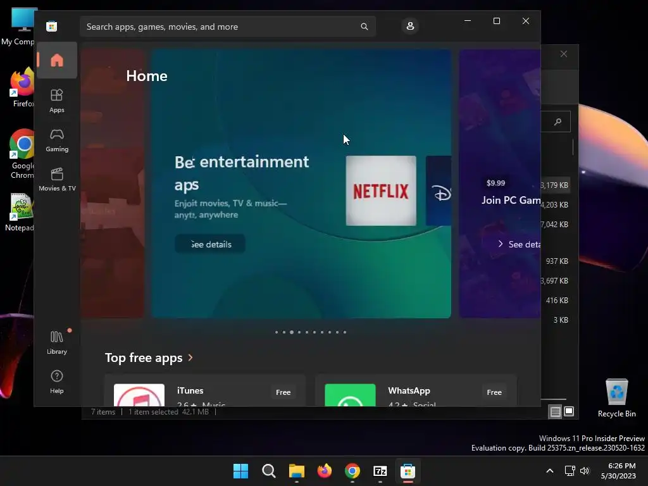Open the Windows Start menu

[x=241, y=471]
